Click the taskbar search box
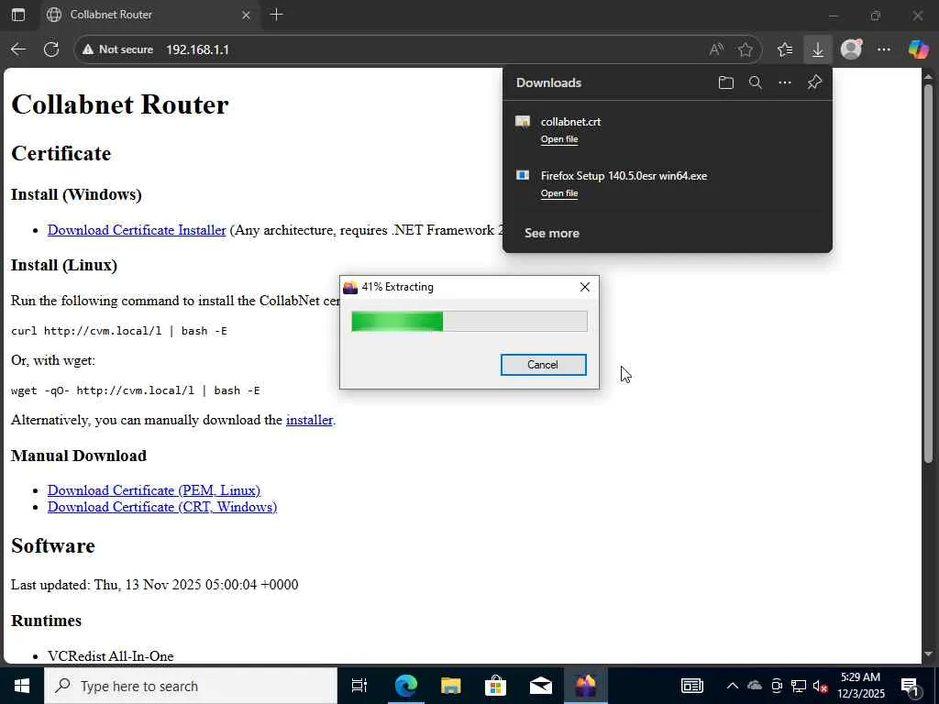The width and height of the screenshot is (939, 704). (191, 686)
